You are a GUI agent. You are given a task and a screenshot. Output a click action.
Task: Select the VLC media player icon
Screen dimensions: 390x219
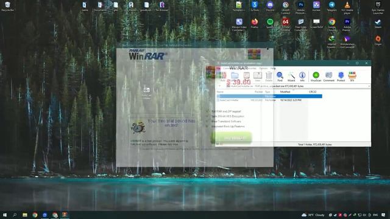click(347, 8)
